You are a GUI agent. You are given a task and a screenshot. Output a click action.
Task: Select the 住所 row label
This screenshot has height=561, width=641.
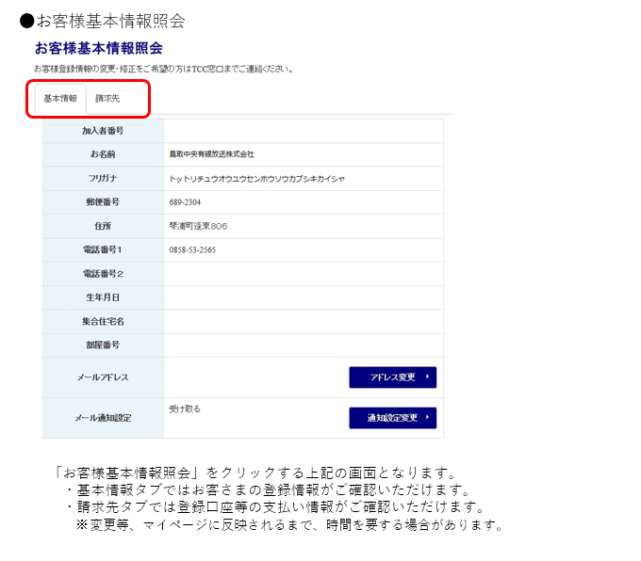103,226
